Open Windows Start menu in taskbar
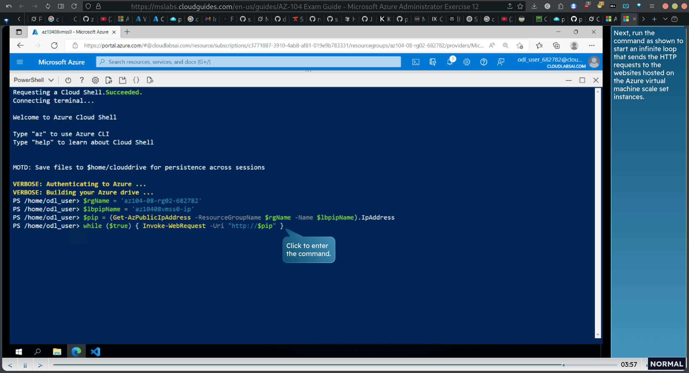 19,352
